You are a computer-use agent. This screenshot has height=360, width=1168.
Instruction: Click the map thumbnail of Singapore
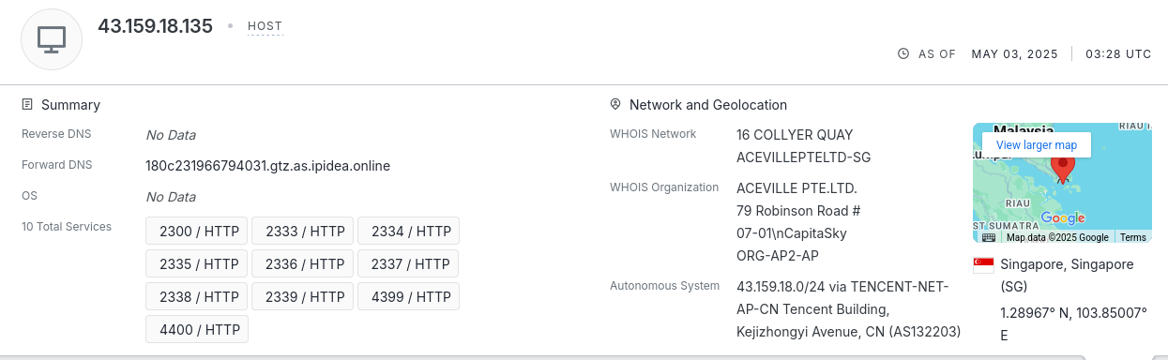1062,183
